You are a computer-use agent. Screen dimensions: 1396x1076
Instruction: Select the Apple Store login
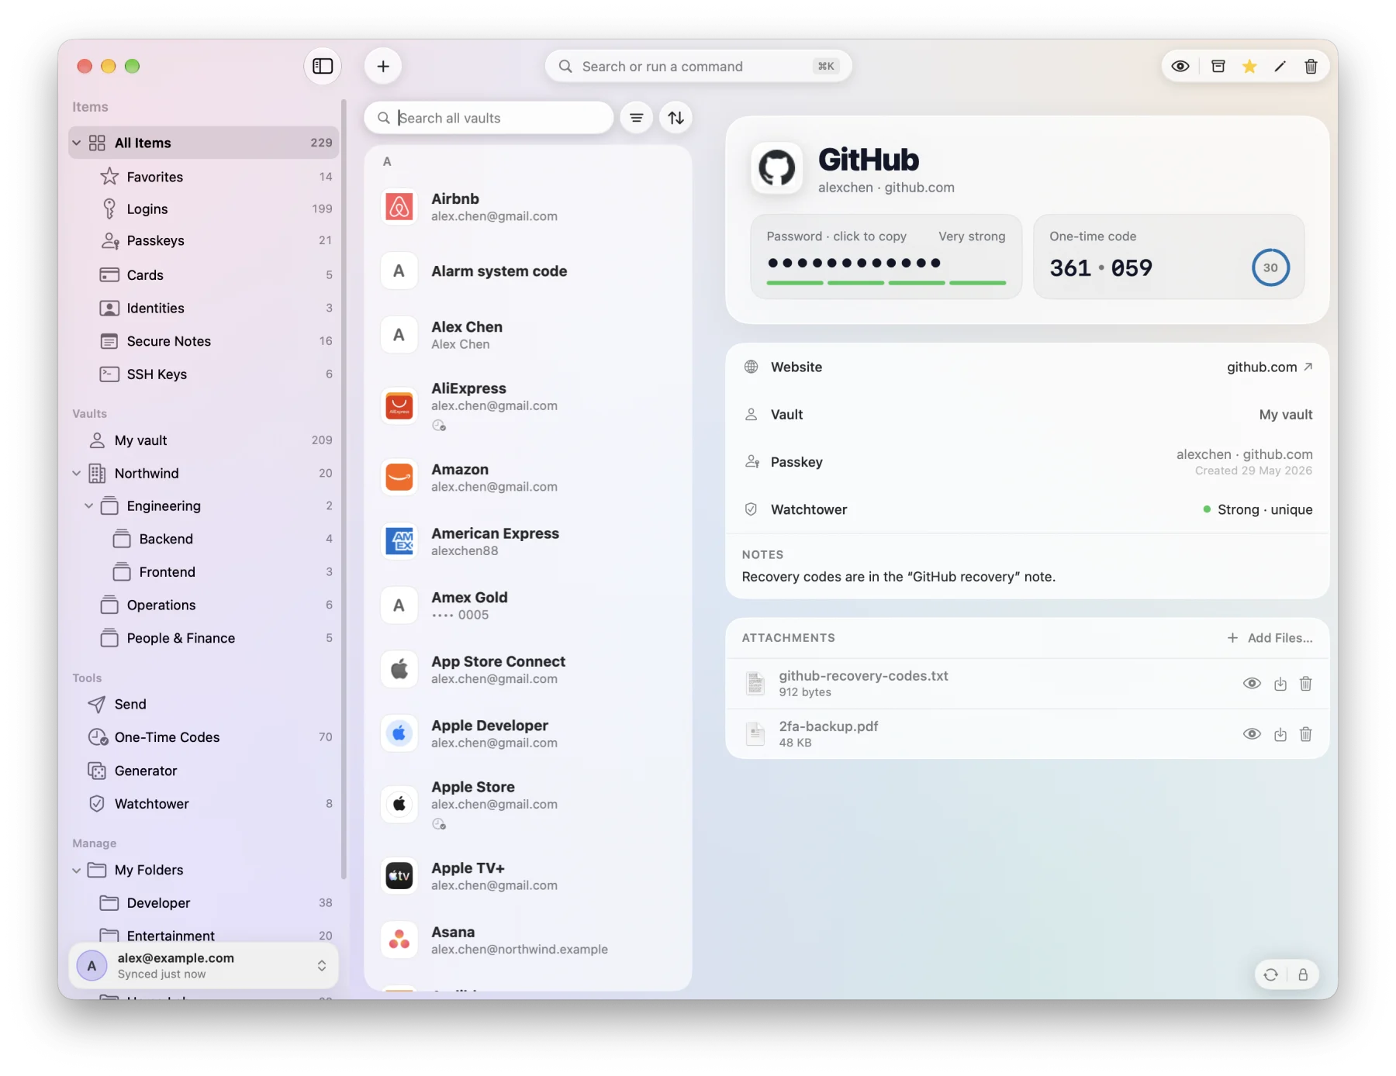click(527, 804)
